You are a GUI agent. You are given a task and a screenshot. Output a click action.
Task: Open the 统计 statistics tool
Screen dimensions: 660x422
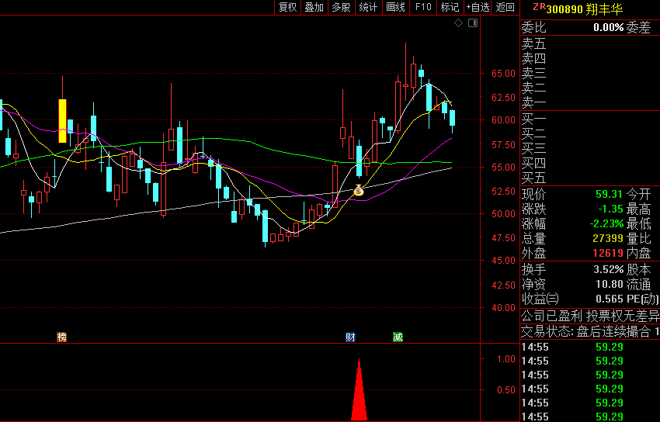(x=368, y=8)
